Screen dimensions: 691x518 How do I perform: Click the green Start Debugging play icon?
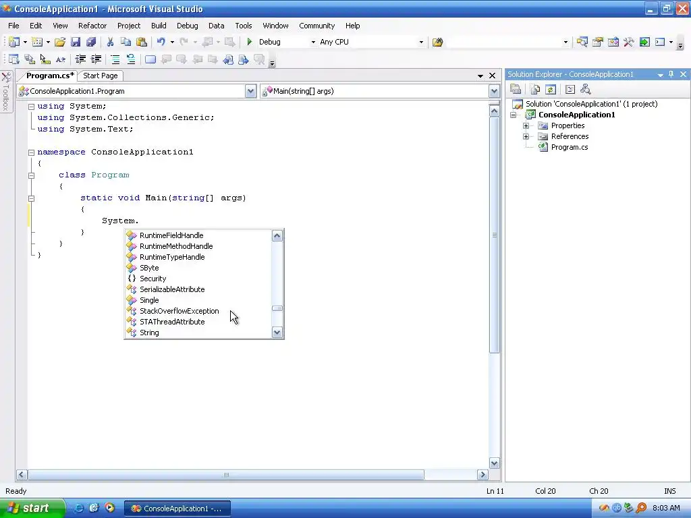pos(250,42)
